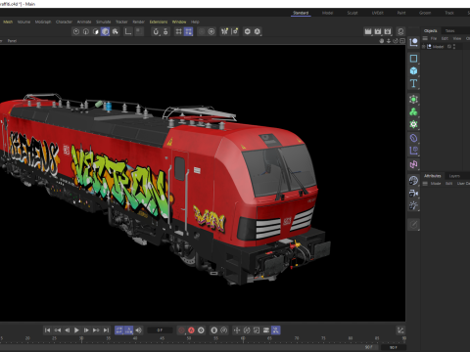Toggle the viewport maximize window icon

[x=402, y=41]
